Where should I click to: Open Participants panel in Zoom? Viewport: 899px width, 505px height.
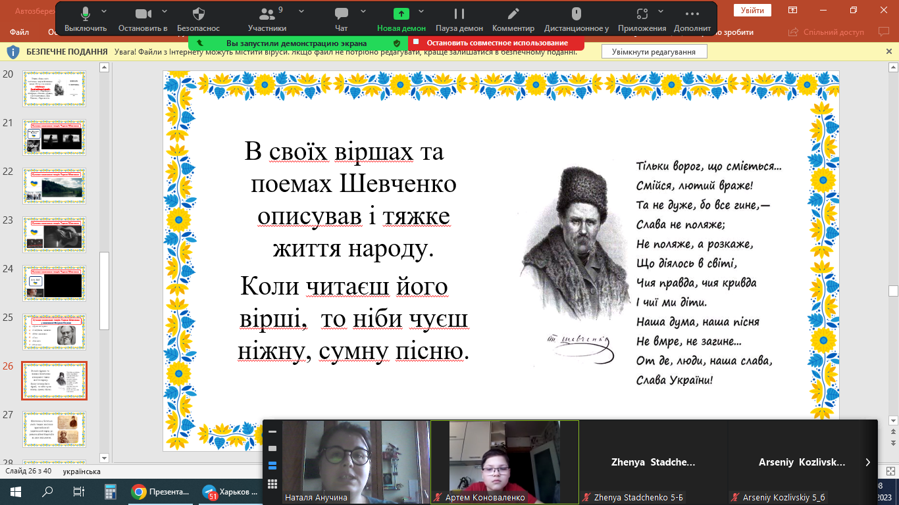click(267, 18)
